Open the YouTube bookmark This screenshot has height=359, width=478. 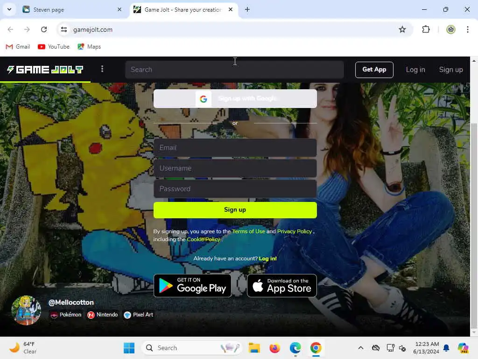54,47
